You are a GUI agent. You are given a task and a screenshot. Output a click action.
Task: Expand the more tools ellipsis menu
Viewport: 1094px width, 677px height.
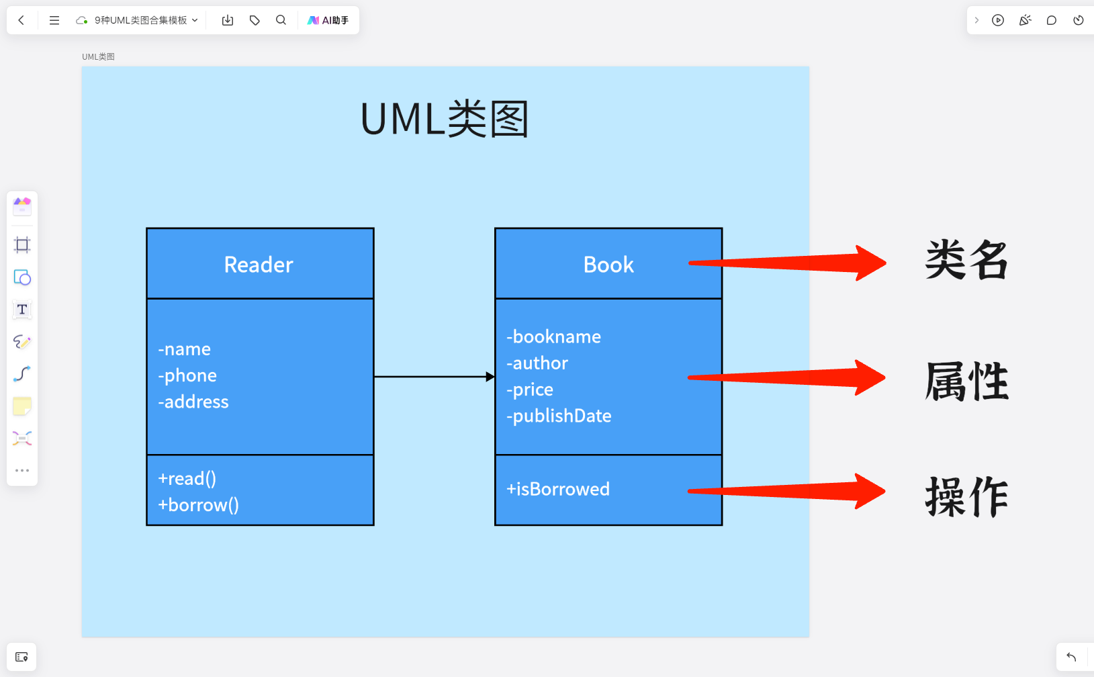point(22,469)
